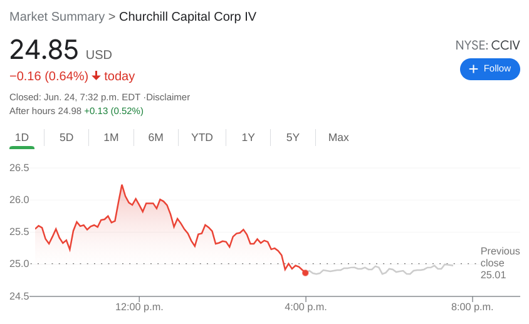Click the red down arrow icon
This screenshot has width=529, height=324.
[x=96, y=76]
